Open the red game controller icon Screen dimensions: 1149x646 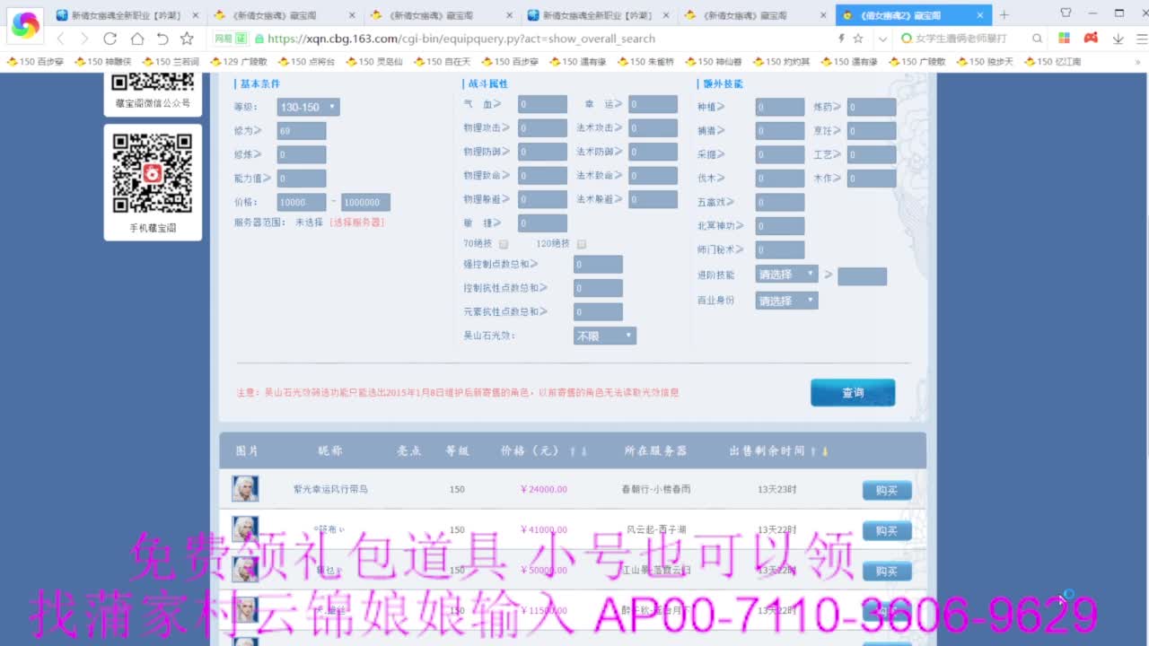pos(1091,39)
